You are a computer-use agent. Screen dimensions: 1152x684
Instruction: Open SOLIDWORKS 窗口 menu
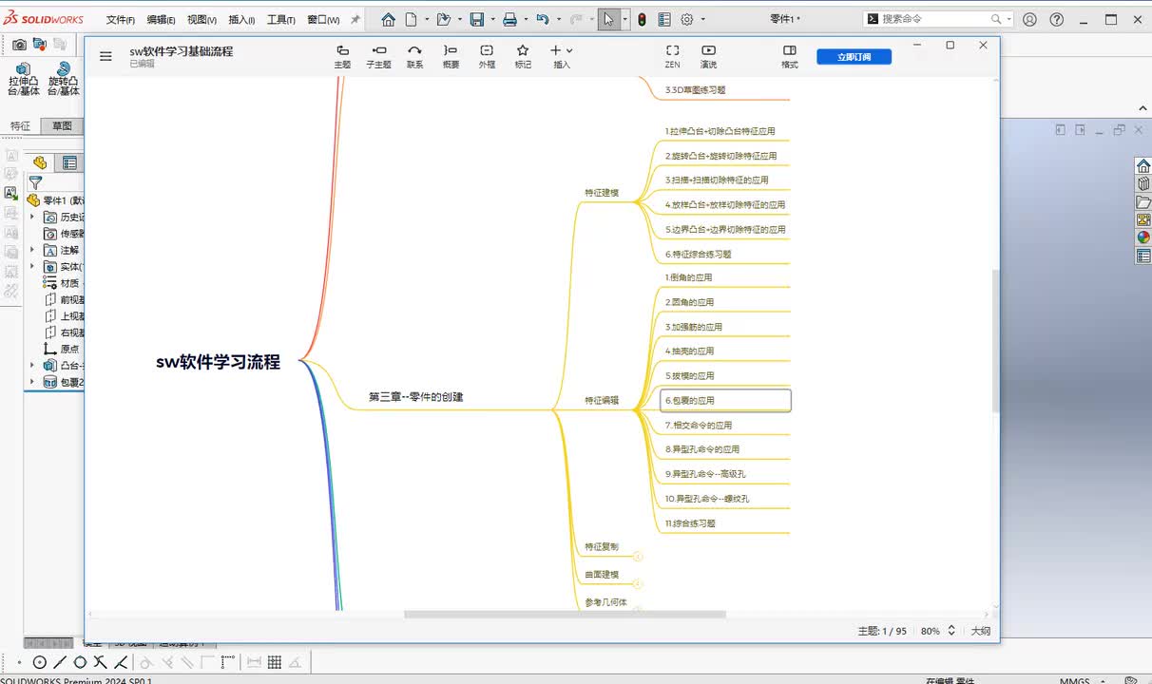[323, 19]
